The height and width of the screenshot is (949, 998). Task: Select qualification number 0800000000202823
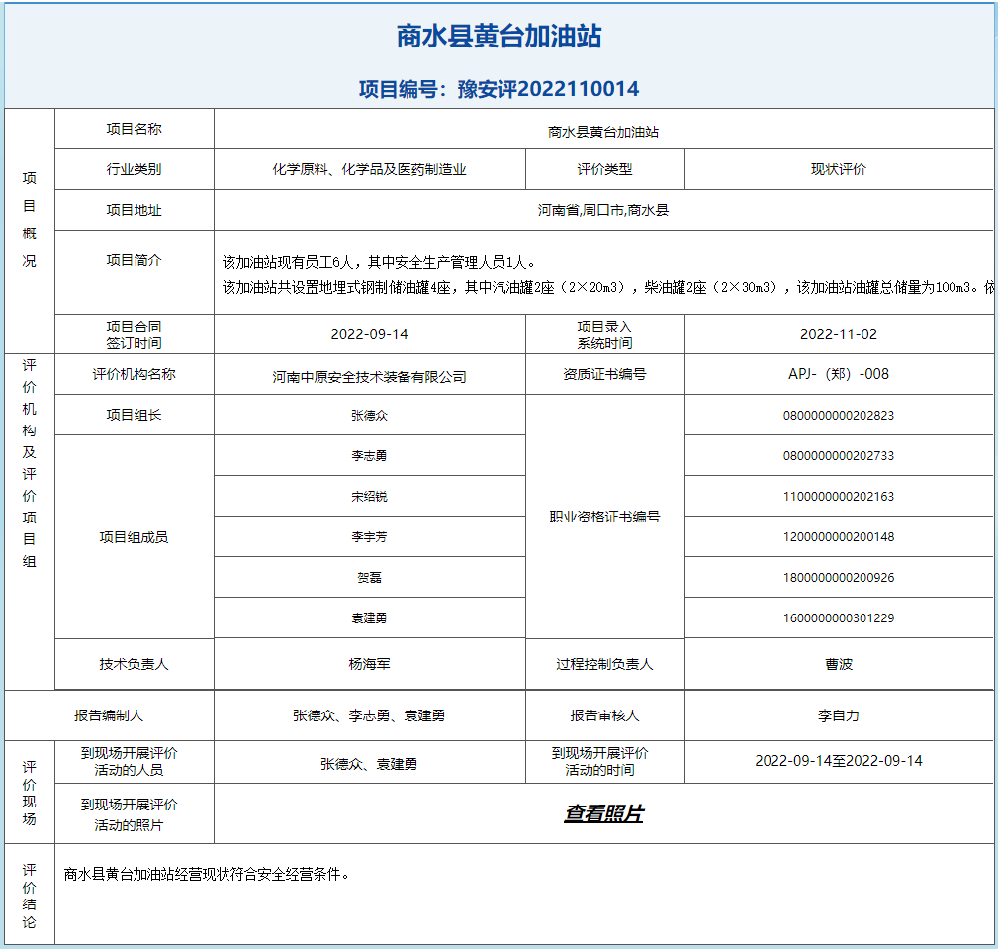840,415
